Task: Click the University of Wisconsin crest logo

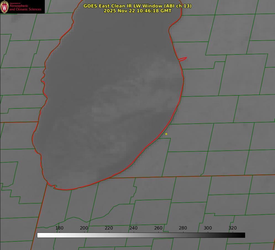Action: point(4,7)
